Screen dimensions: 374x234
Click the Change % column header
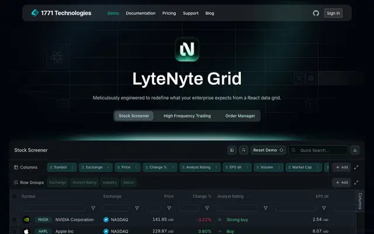[202, 197]
